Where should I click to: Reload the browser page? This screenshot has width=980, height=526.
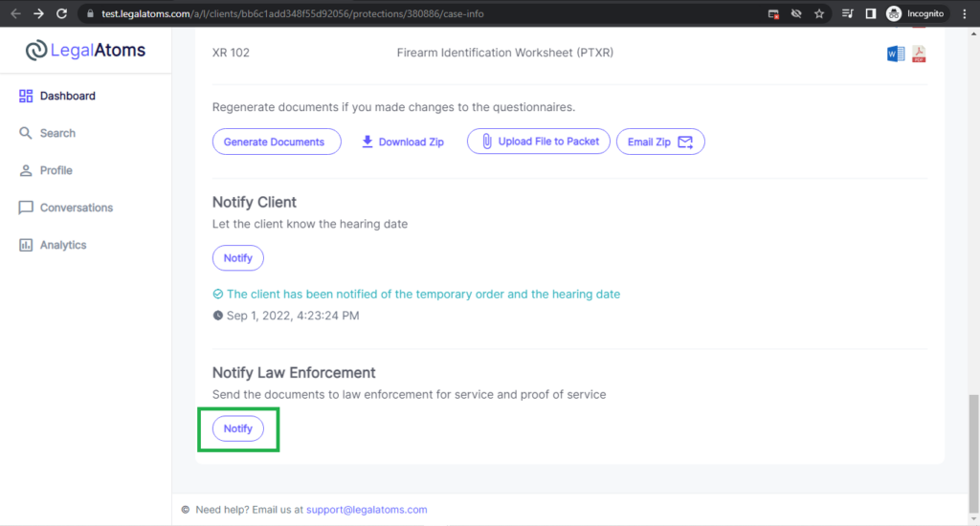point(61,13)
